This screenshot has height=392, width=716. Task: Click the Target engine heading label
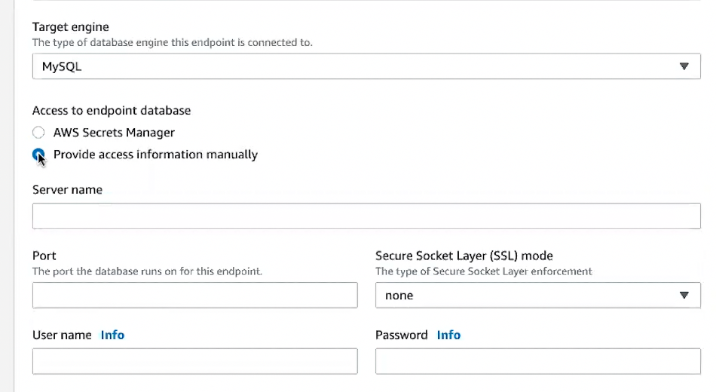pyautogui.click(x=71, y=28)
